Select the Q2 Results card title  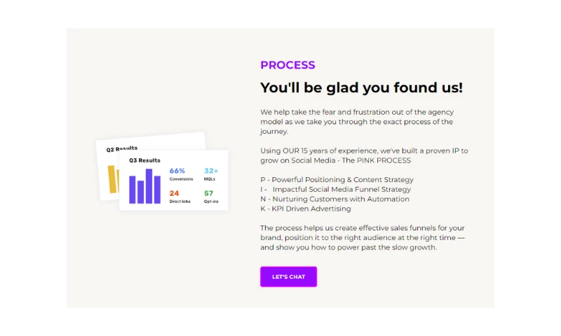(x=121, y=149)
